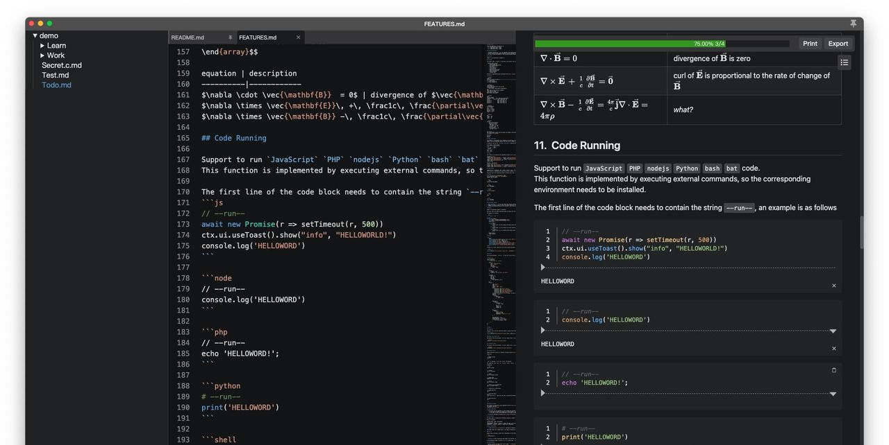Switch to the README.md tab

188,37
